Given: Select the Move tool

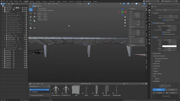Looking at the screenshot, I should (31, 13).
